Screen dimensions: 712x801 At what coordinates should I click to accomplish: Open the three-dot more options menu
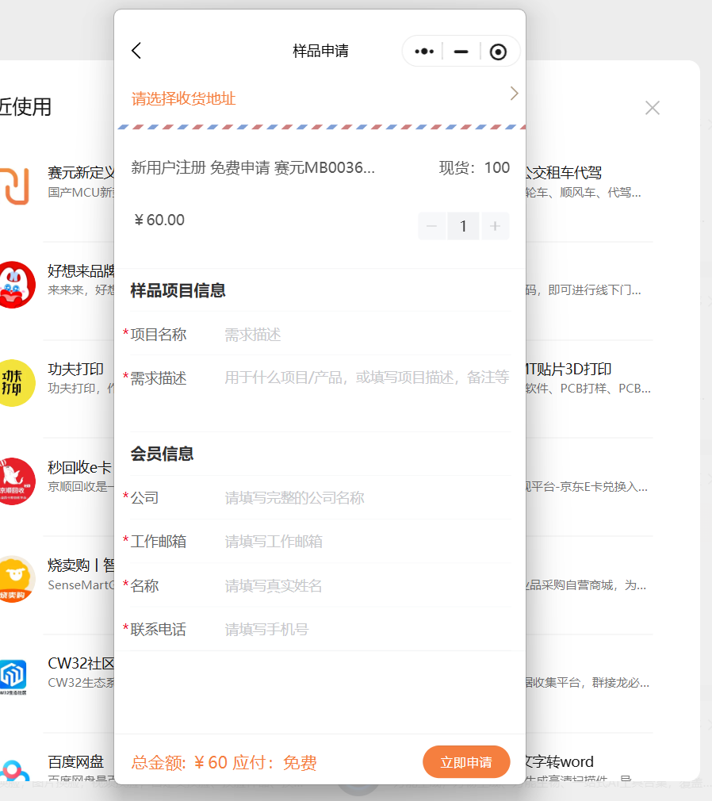tap(424, 51)
